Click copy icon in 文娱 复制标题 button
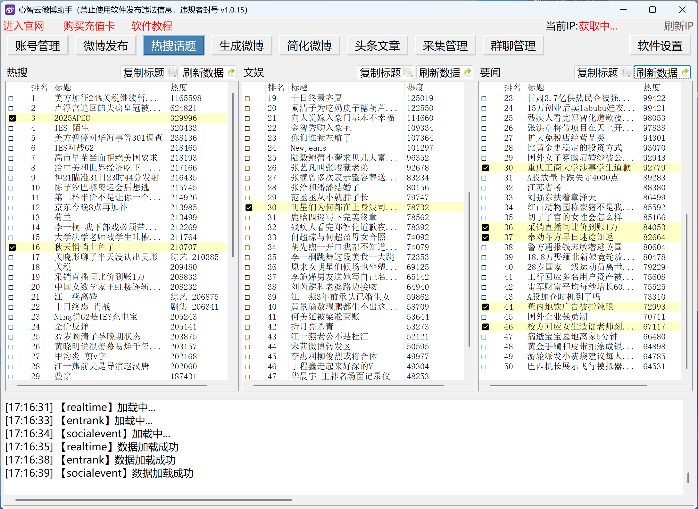The height and width of the screenshot is (509, 698). click(408, 72)
